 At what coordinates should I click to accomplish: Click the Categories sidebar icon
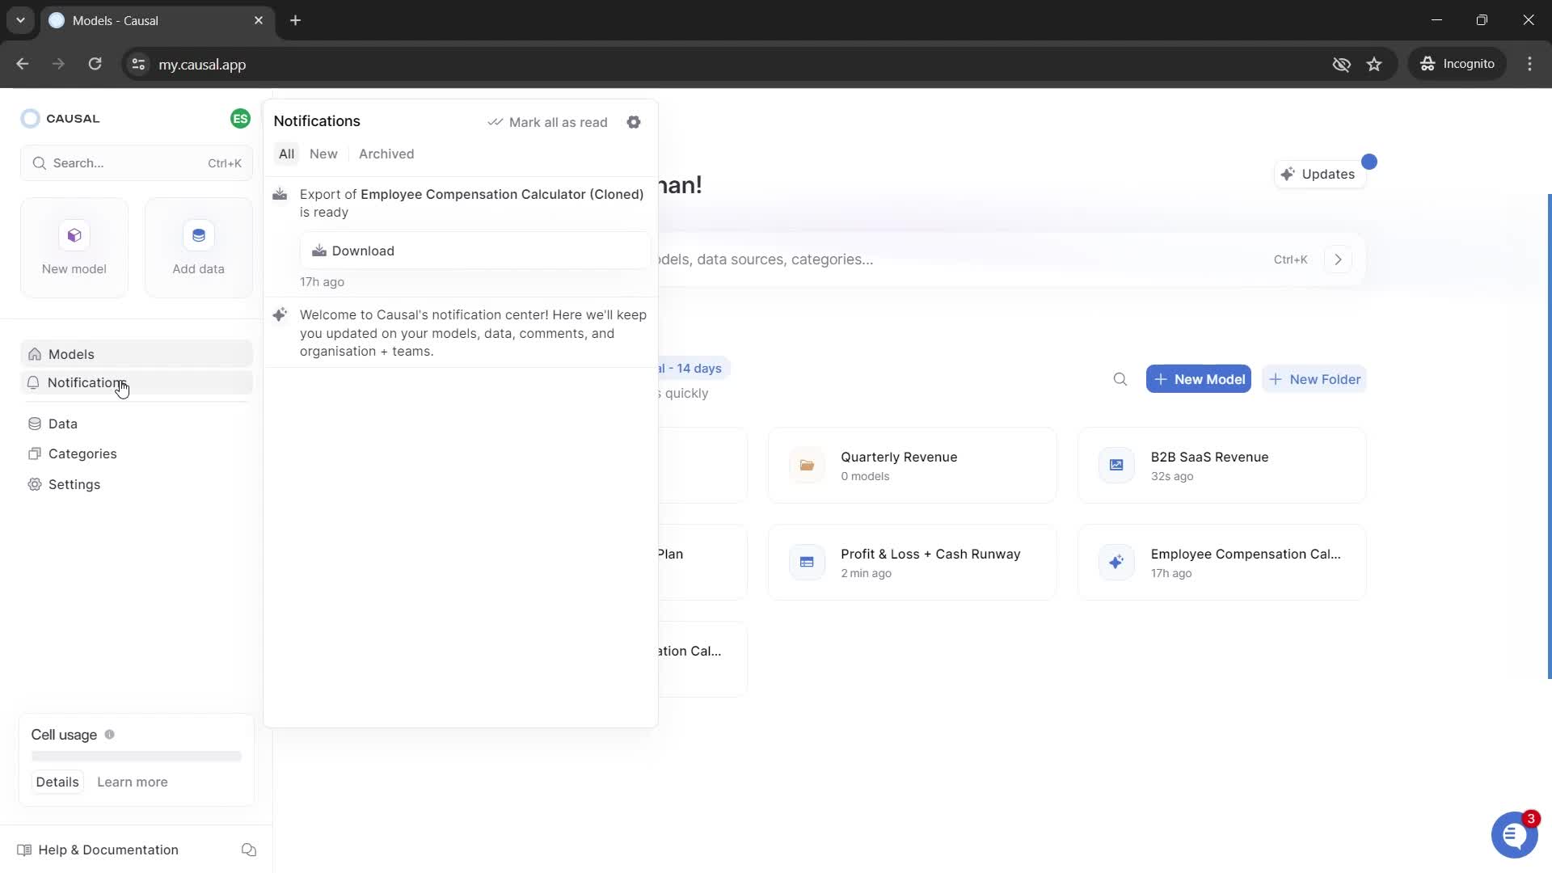pos(36,453)
